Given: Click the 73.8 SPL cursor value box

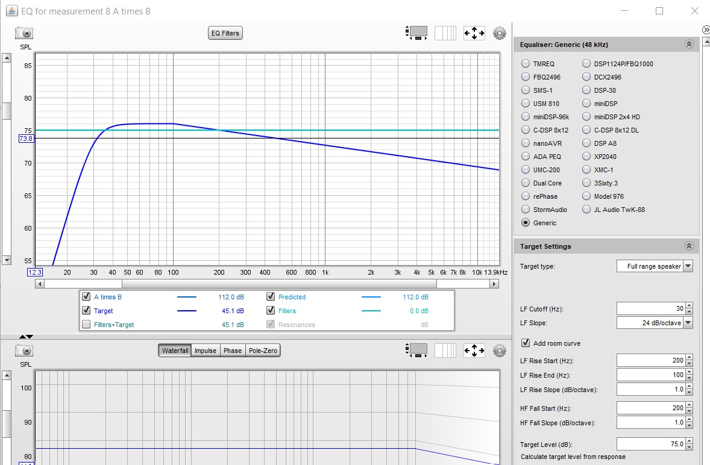Looking at the screenshot, I should coord(26,139).
